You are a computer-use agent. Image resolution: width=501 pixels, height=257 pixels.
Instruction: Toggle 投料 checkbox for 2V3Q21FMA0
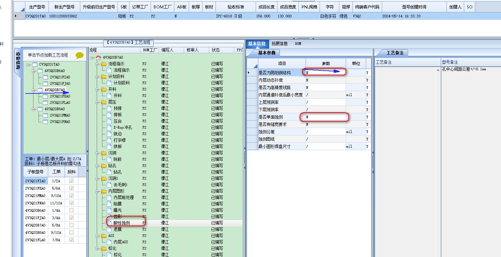click(x=71, y=196)
